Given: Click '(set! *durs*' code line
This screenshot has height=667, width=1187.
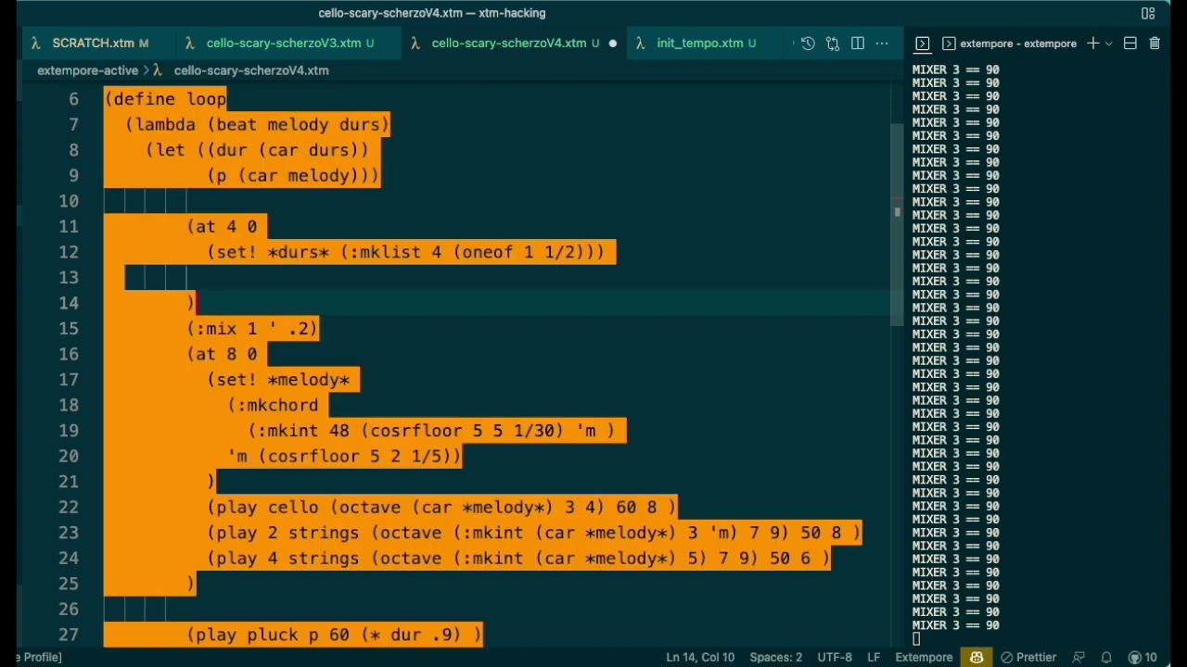Looking at the screenshot, I should [x=405, y=252].
